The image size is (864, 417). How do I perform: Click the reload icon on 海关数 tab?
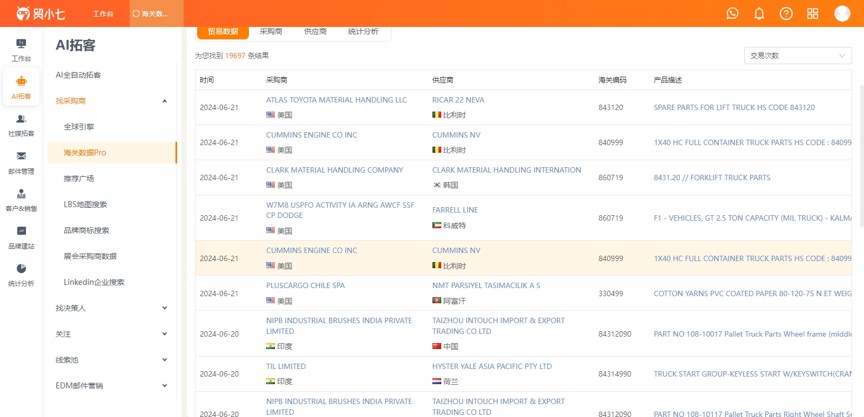pyautogui.click(x=136, y=13)
